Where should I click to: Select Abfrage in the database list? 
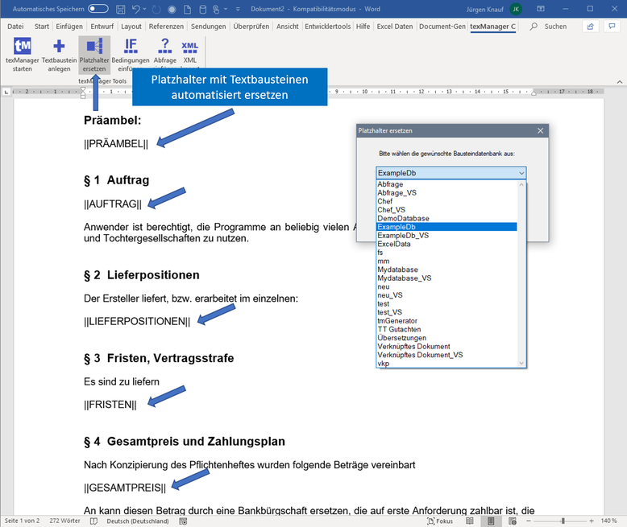[447, 184]
